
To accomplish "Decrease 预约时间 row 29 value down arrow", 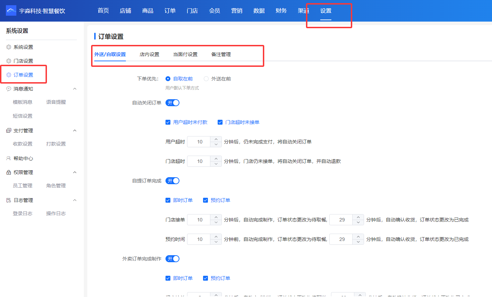I will [358, 242].
